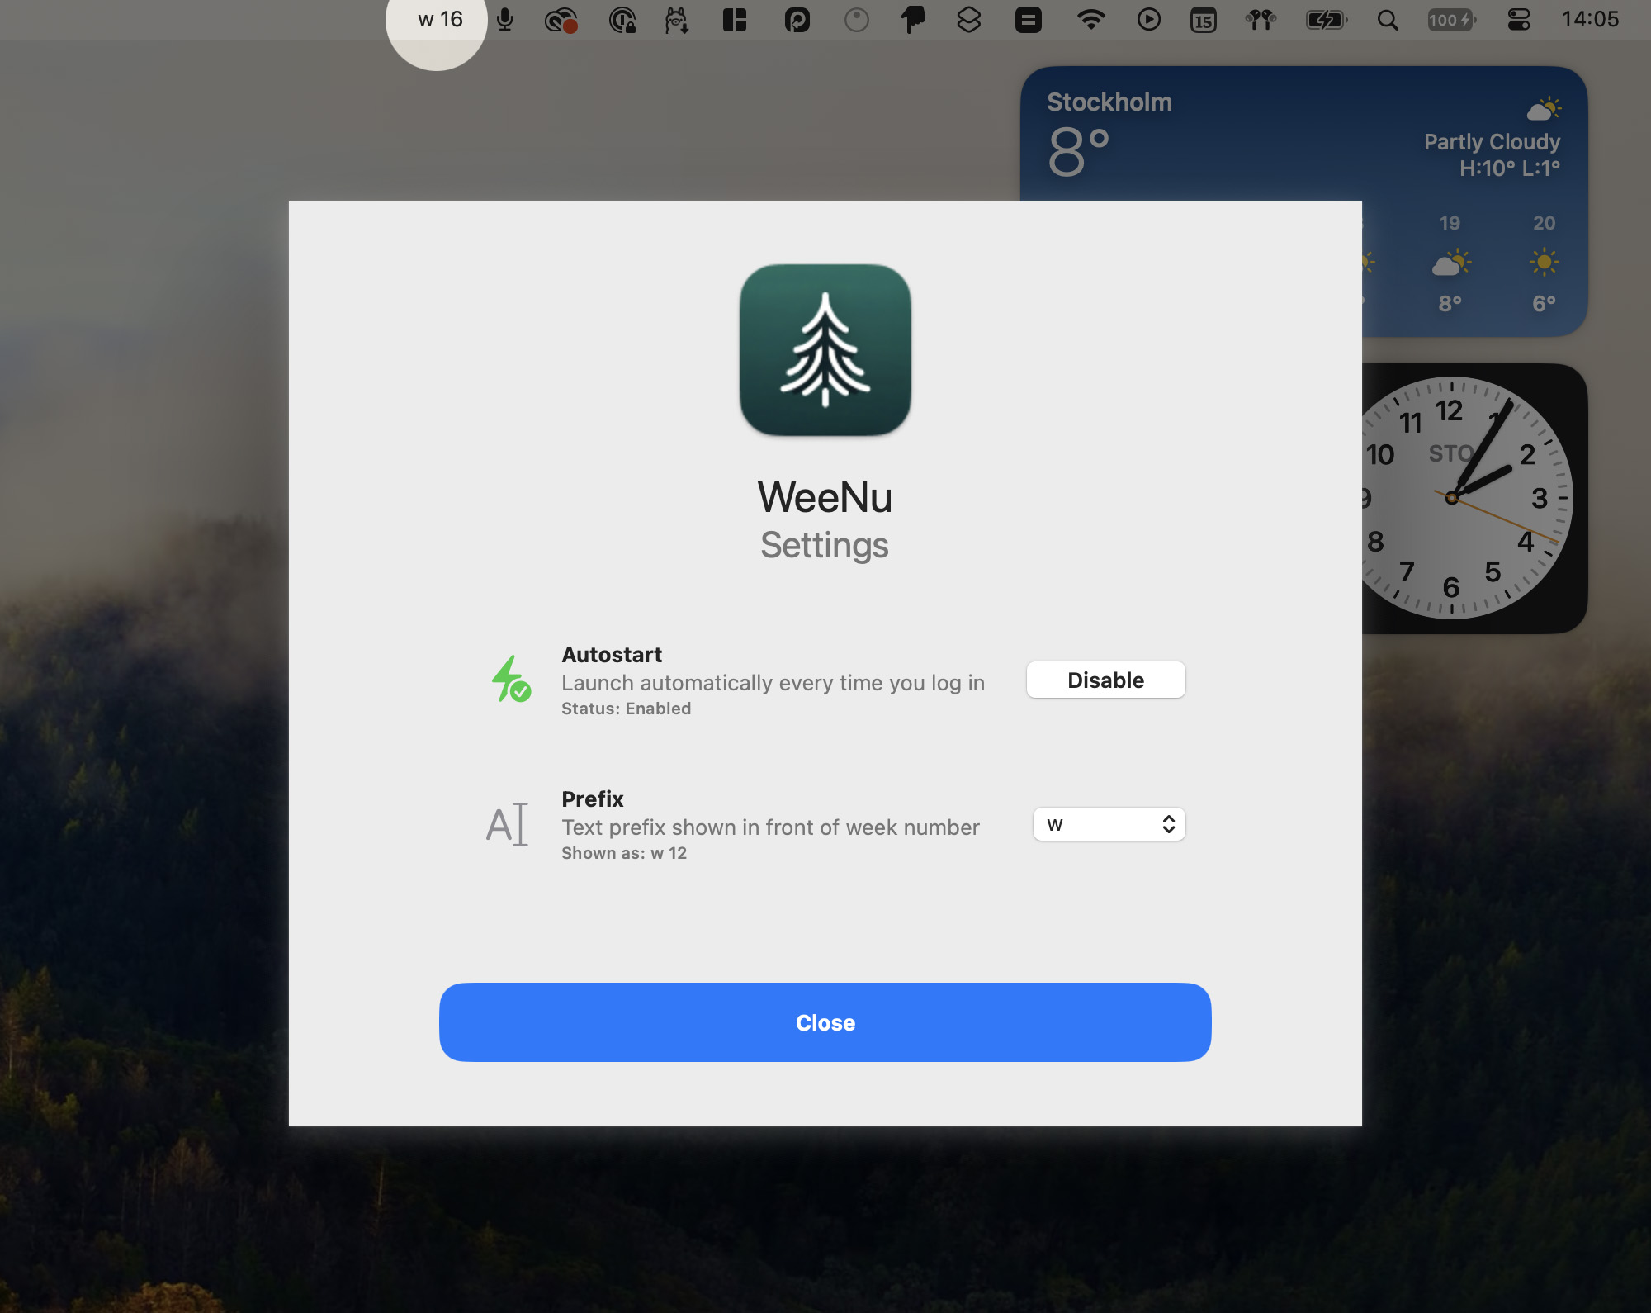The width and height of the screenshot is (1651, 1313).
Task: Open the Wi-Fi menu bar icon
Action: coord(1091,20)
